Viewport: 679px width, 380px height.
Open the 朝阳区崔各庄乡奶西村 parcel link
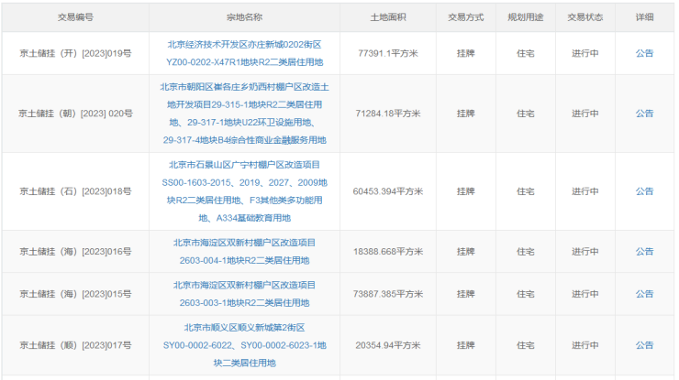coord(244,114)
